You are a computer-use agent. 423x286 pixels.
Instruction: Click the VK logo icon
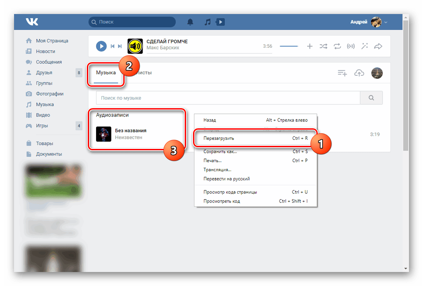coord(32,21)
